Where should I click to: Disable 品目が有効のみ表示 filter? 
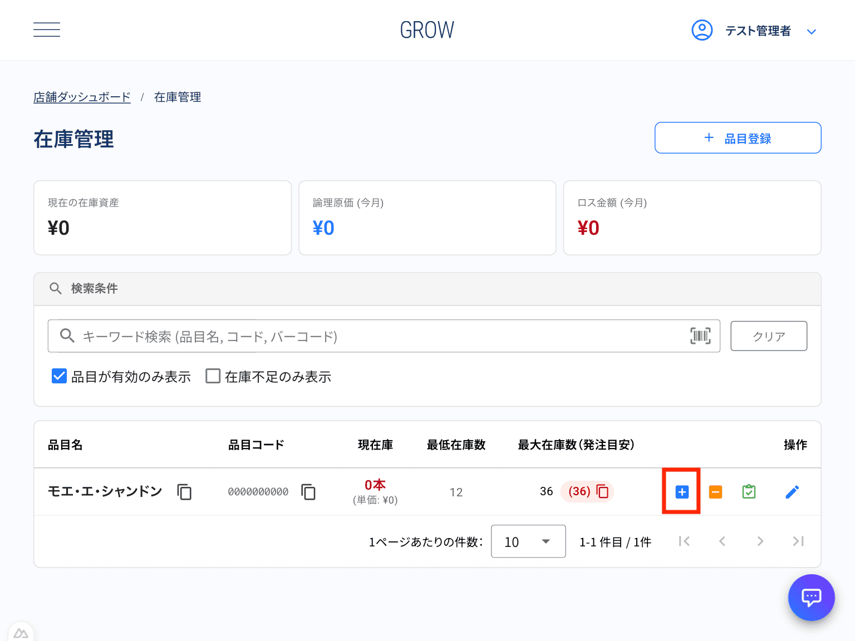click(59, 376)
